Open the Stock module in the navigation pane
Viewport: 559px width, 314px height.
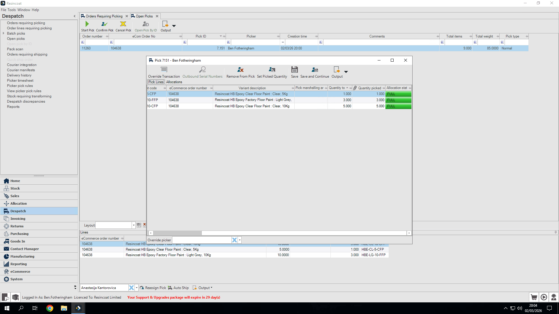tap(39, 188)
